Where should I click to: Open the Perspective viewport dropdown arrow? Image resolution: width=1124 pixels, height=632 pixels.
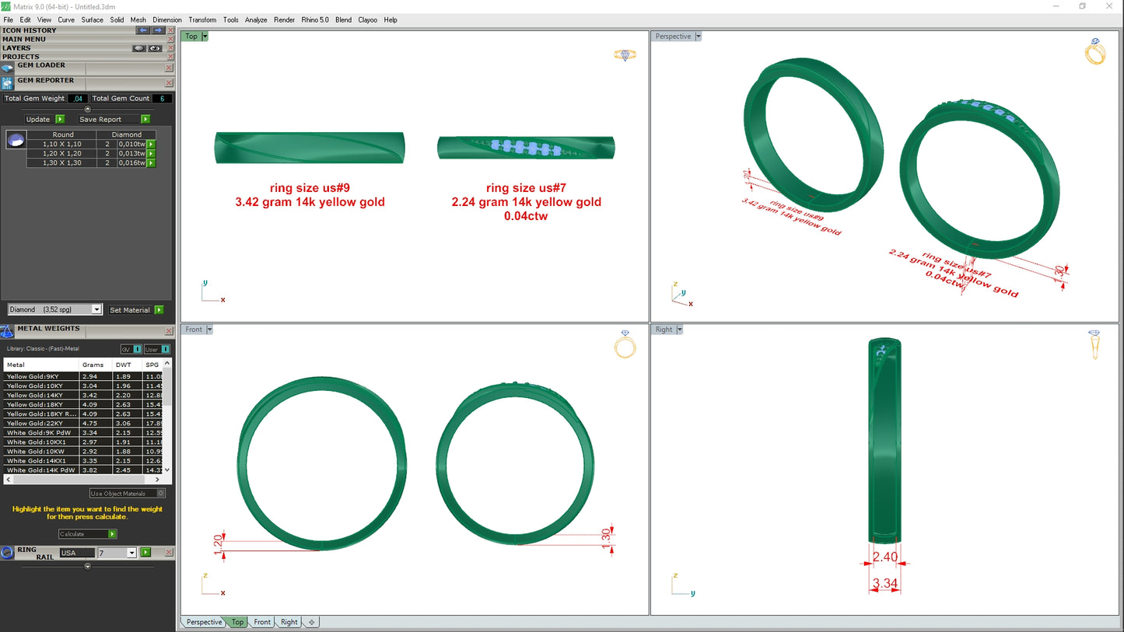click(x=698, y=37)
